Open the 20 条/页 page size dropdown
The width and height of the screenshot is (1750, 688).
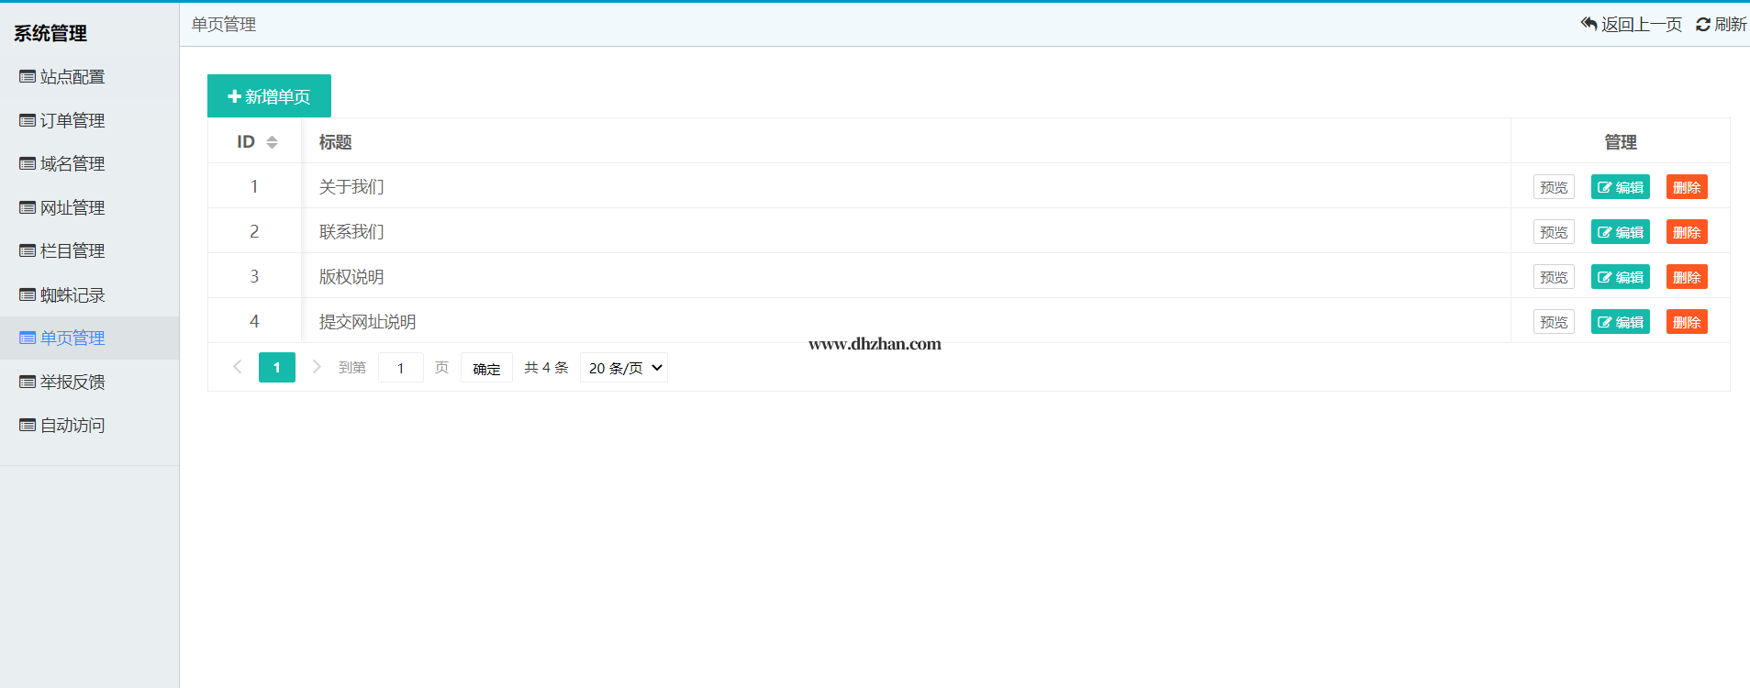pos(623,368)
